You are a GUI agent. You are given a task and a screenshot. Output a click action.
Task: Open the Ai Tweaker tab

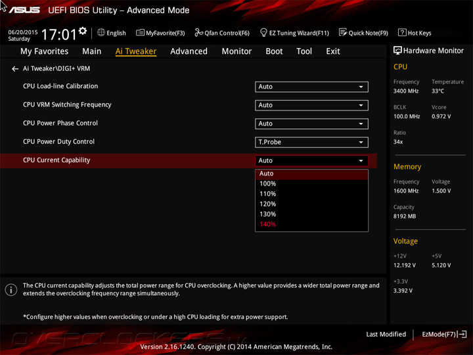pyautogui.click(x=136, y=51)
